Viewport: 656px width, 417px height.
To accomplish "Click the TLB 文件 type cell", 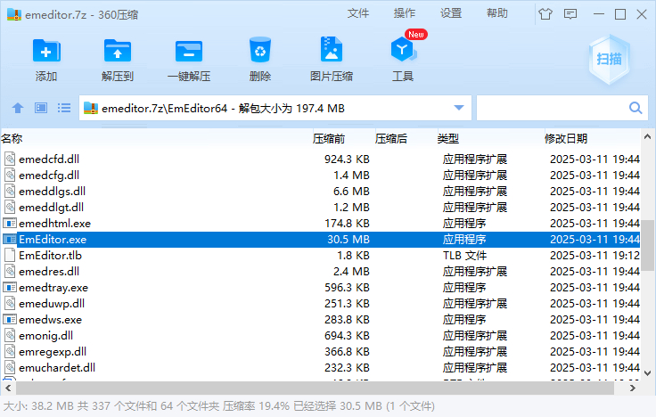I will click(x=464, y=256).
